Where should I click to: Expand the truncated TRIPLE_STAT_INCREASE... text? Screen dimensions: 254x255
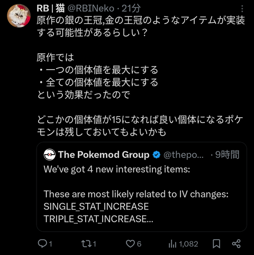[x=98, y=219]
